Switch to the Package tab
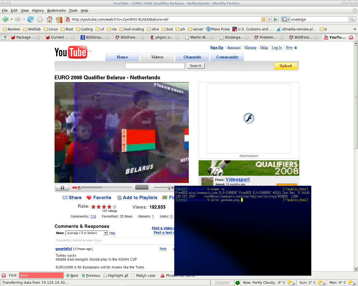Viewport: 358px width, 286px height. coord(25,37)
